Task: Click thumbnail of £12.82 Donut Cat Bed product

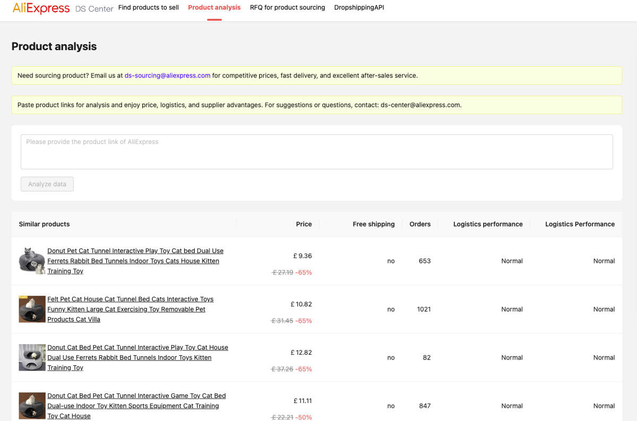Action: click(32, 357)
